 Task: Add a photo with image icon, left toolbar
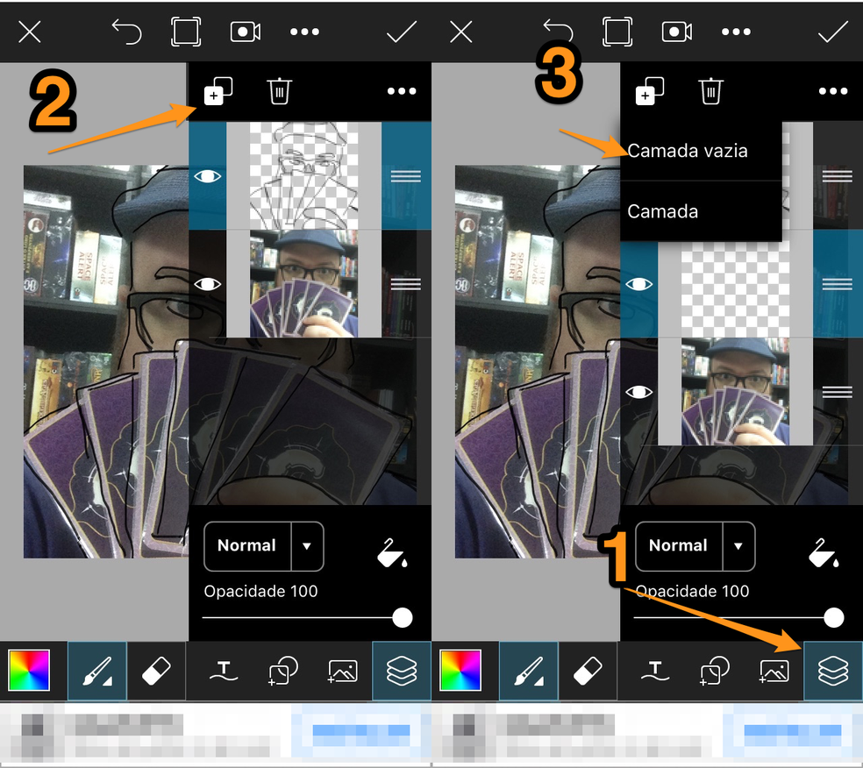click(342, 672)
